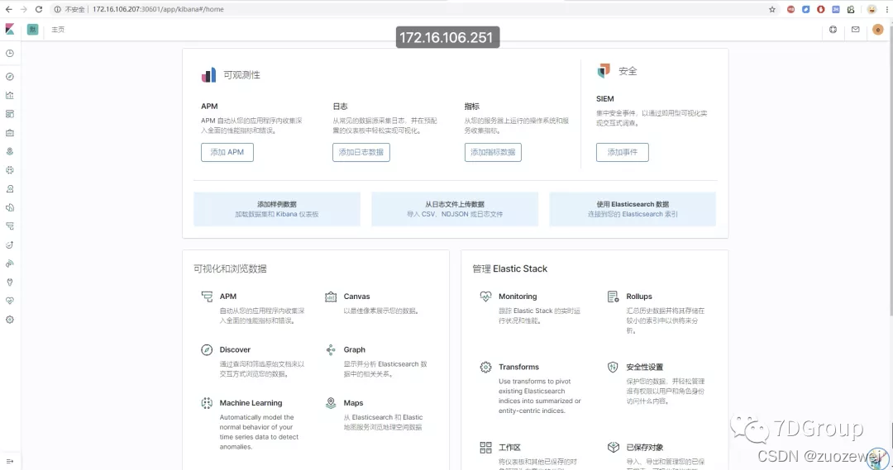Open Maps from the side navigation

coord(10,152)
